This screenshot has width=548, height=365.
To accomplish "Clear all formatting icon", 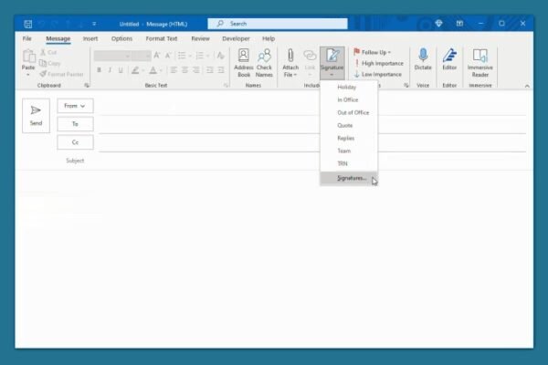I will coord(220,55).
